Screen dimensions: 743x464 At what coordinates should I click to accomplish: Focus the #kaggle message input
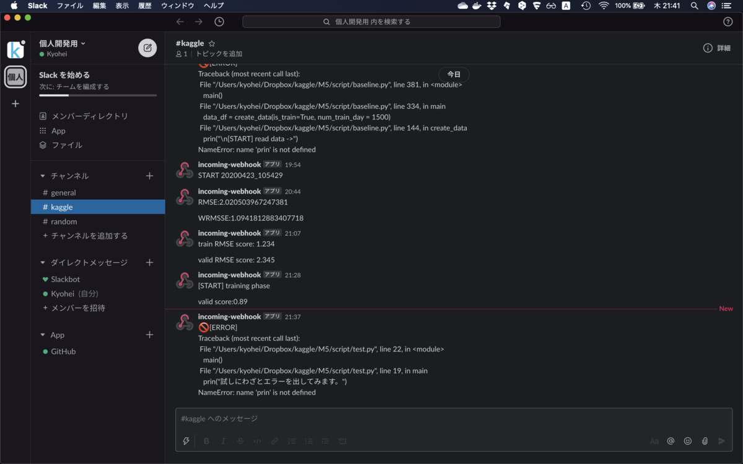coord(454,419)
